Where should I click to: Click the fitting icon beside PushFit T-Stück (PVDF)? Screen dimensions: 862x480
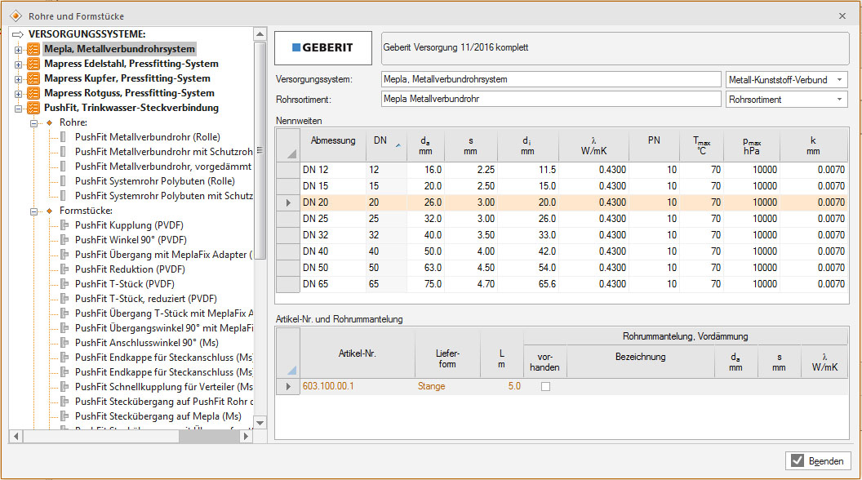[x=64, y=284]
